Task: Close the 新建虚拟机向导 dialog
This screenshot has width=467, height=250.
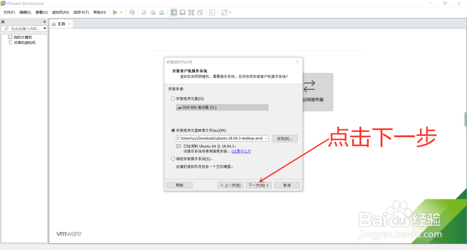Action: [x=297, y=62]
